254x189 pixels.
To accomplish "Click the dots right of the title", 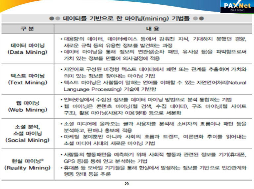I will (199, 18).
